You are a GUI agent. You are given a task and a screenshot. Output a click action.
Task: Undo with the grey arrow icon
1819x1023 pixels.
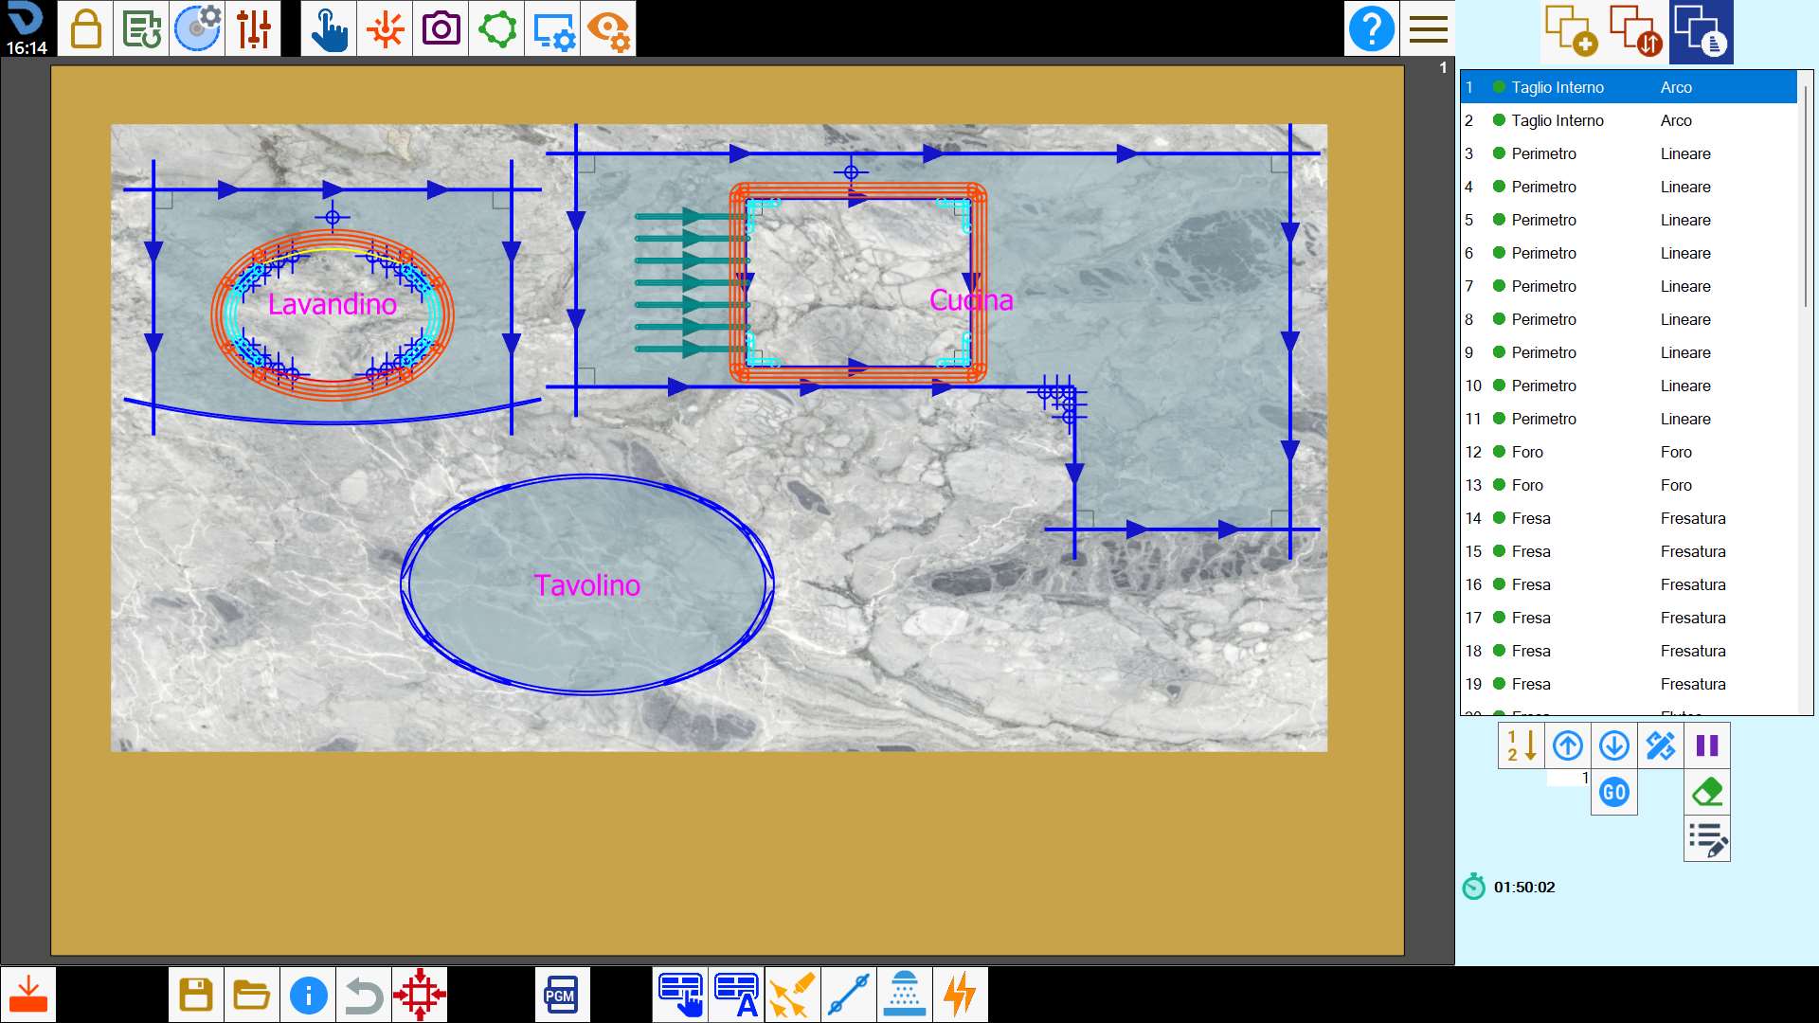point(364,995)
